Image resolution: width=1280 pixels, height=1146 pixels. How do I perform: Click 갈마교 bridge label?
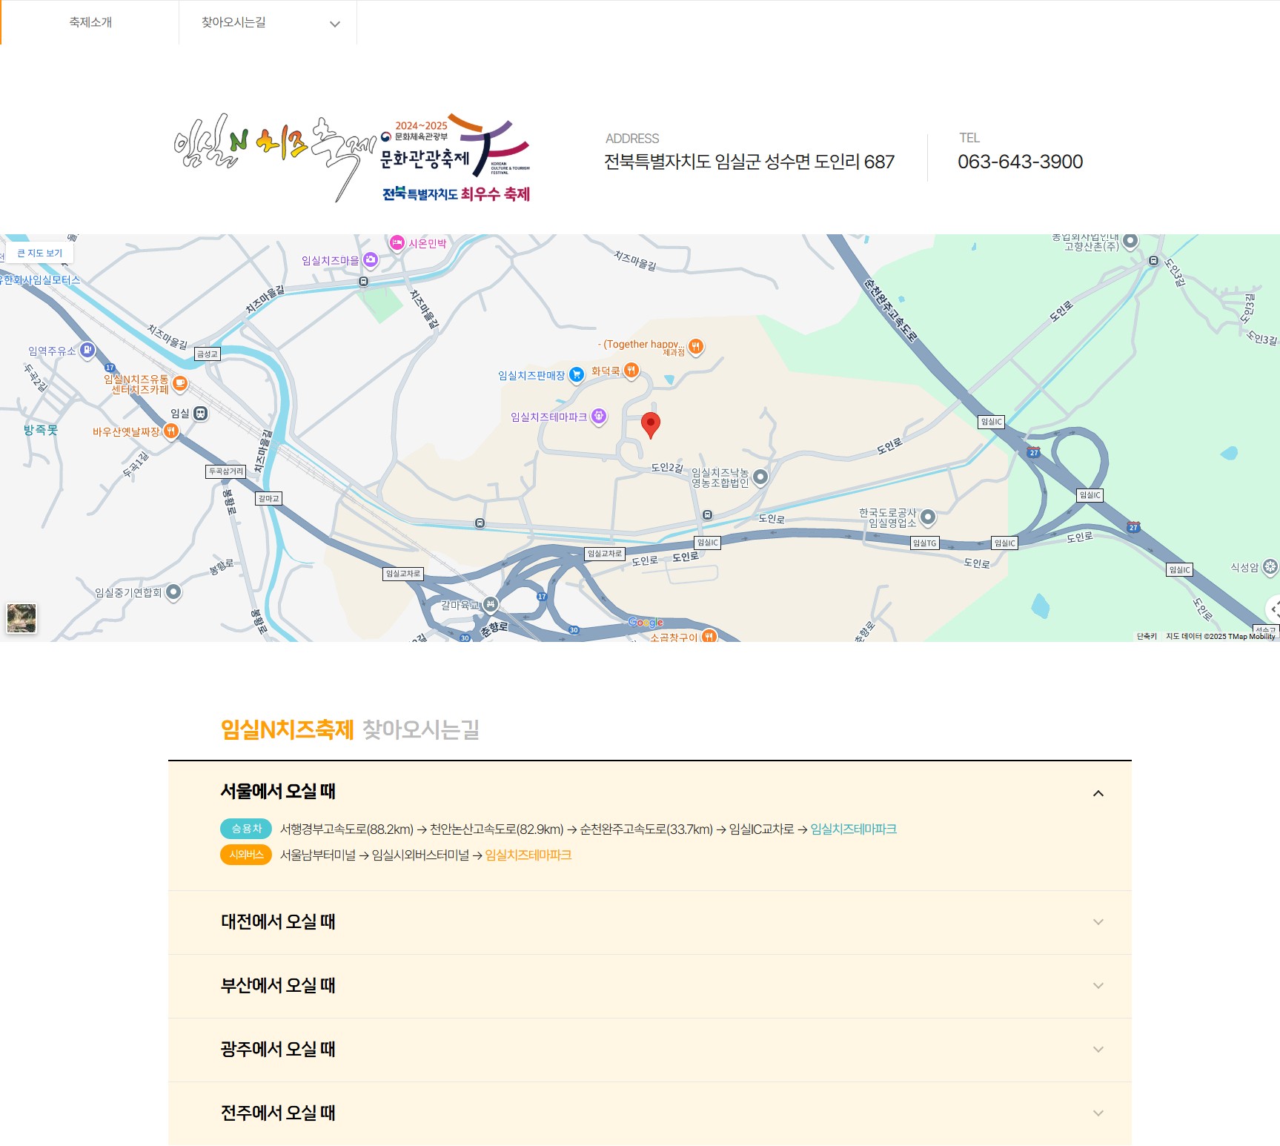[x=269, y=499]
